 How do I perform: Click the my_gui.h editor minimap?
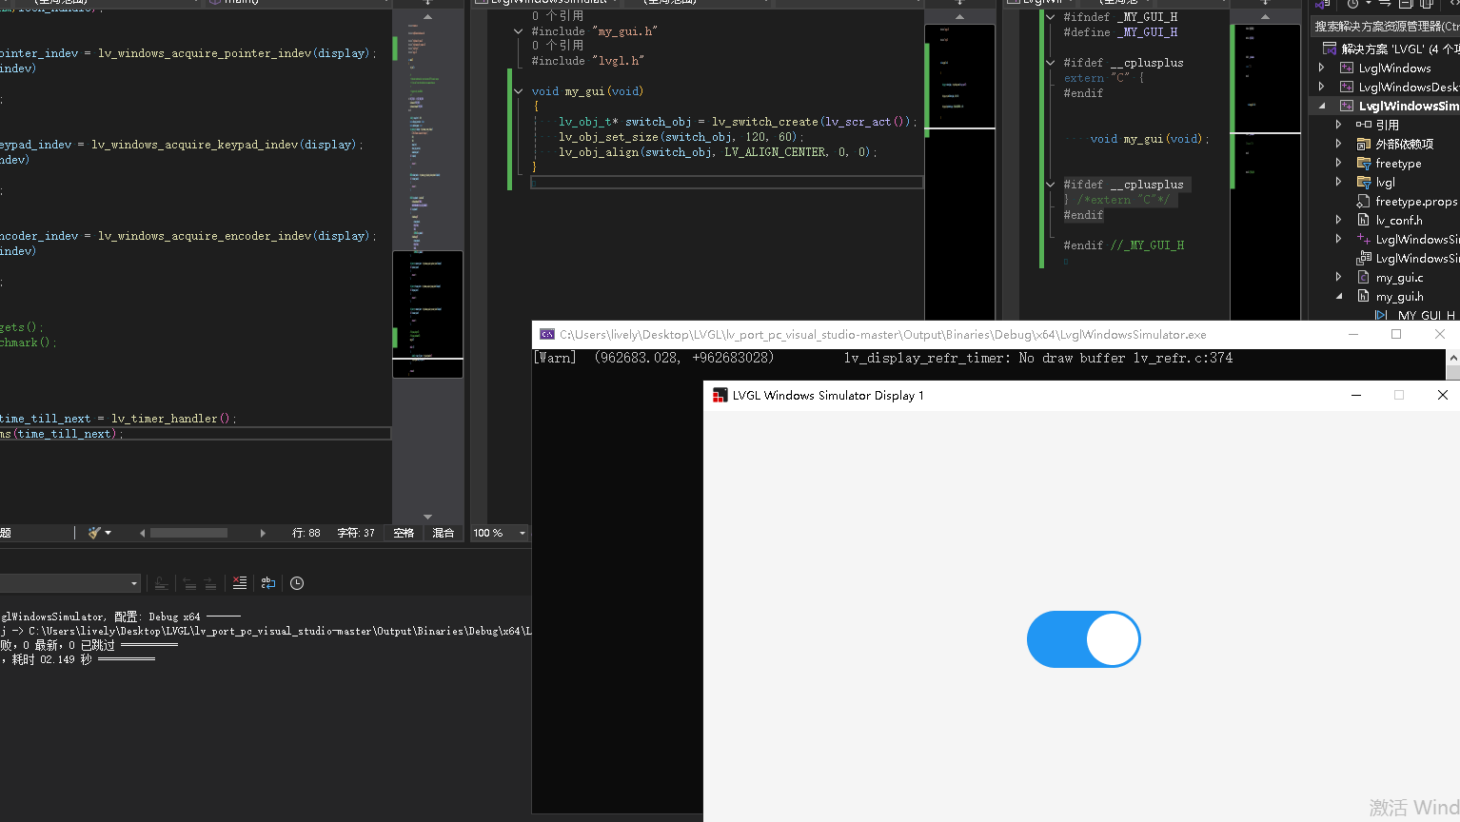coord(1265,171)
